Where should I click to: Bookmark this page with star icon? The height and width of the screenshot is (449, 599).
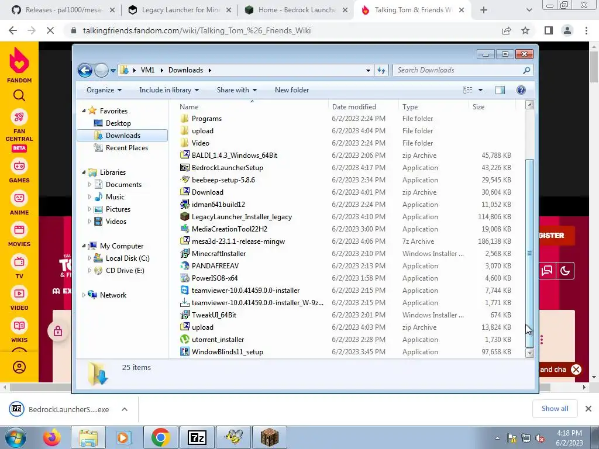(525, 30)
